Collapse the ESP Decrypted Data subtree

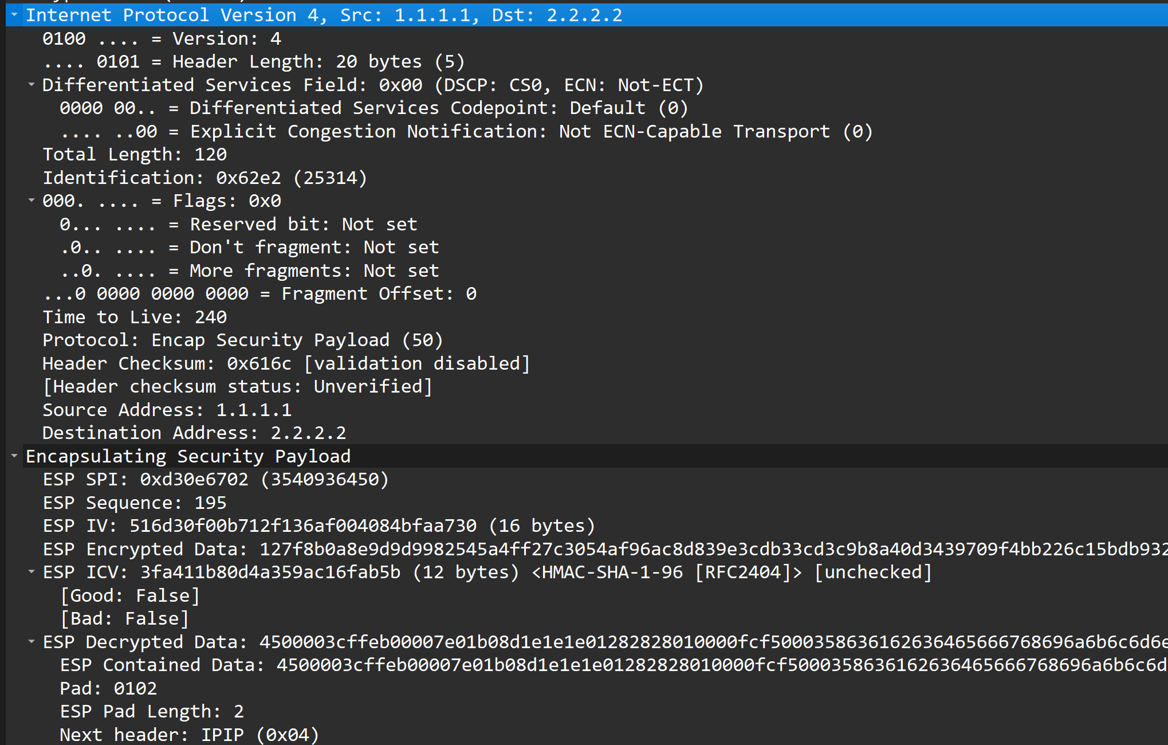pyautogui.click(x=32, y=642)
